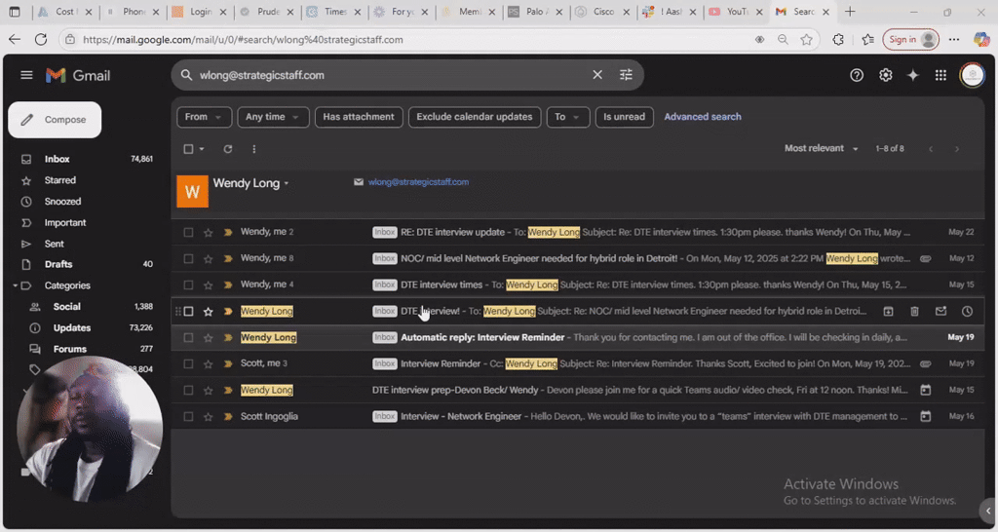Viewport: 998px width, 532px height.
Task: Open the From filter dropdown
Action: pyautogui.click(x=204, y=117)
